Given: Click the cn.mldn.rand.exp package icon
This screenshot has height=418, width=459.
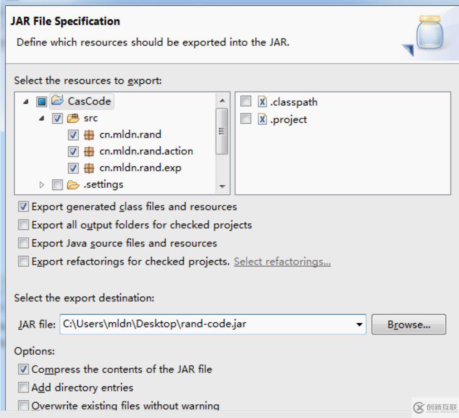Looking at the screenshot, I should [89, 168].
